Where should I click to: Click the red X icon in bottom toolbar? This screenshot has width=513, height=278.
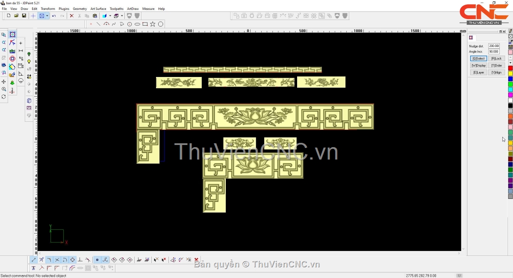(196, 260)
